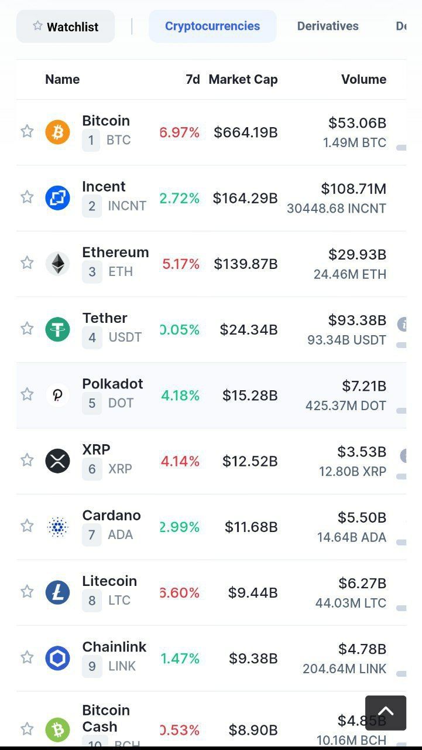
Task: Switch to the Cryptocurrencies tab
Action: 212,26
